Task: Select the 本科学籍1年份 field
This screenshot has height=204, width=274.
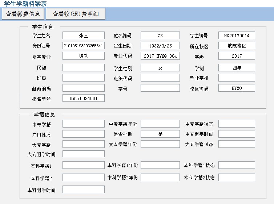Action: coord(160,165)
